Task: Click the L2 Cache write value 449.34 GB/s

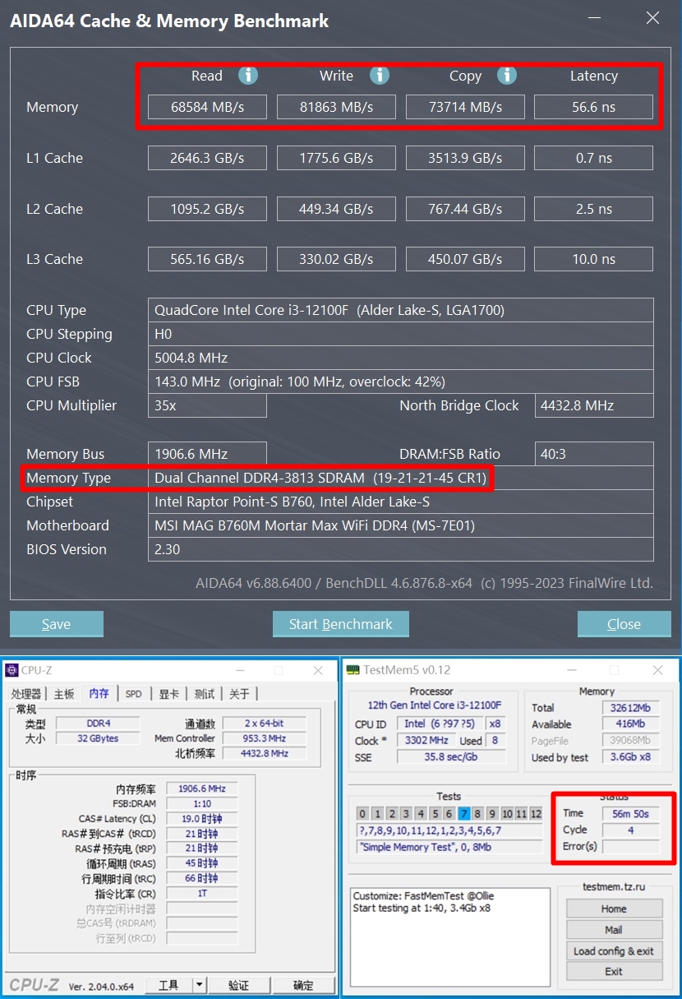Action: (x=336, y=209)
